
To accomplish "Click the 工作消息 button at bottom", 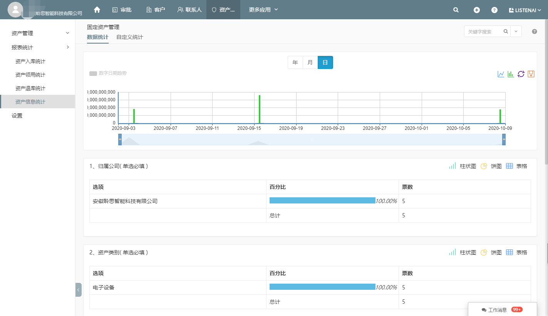I will [x=502, y=309].
